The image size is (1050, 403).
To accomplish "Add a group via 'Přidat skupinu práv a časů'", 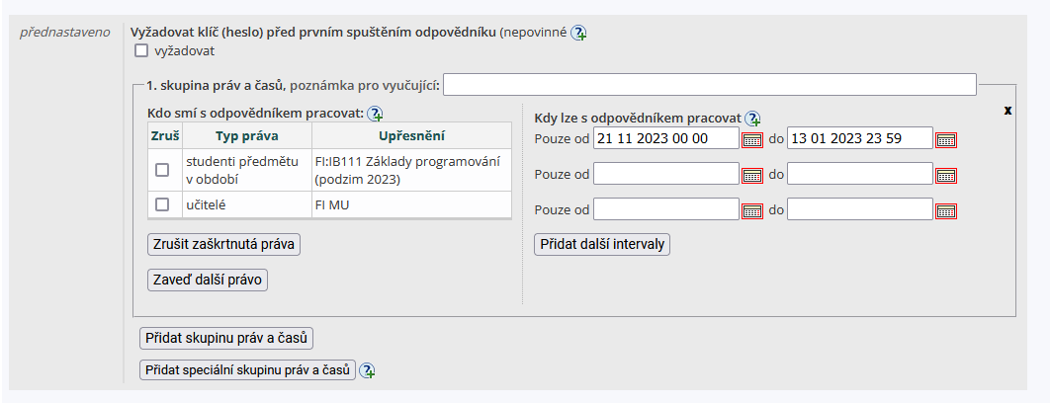I will [x=226, y=338].
